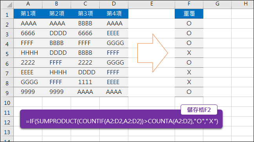Select row 1 header
Image resolution: width=254 pixels, height=142 pixels.
pyautogui.click(x=7, y=14)
